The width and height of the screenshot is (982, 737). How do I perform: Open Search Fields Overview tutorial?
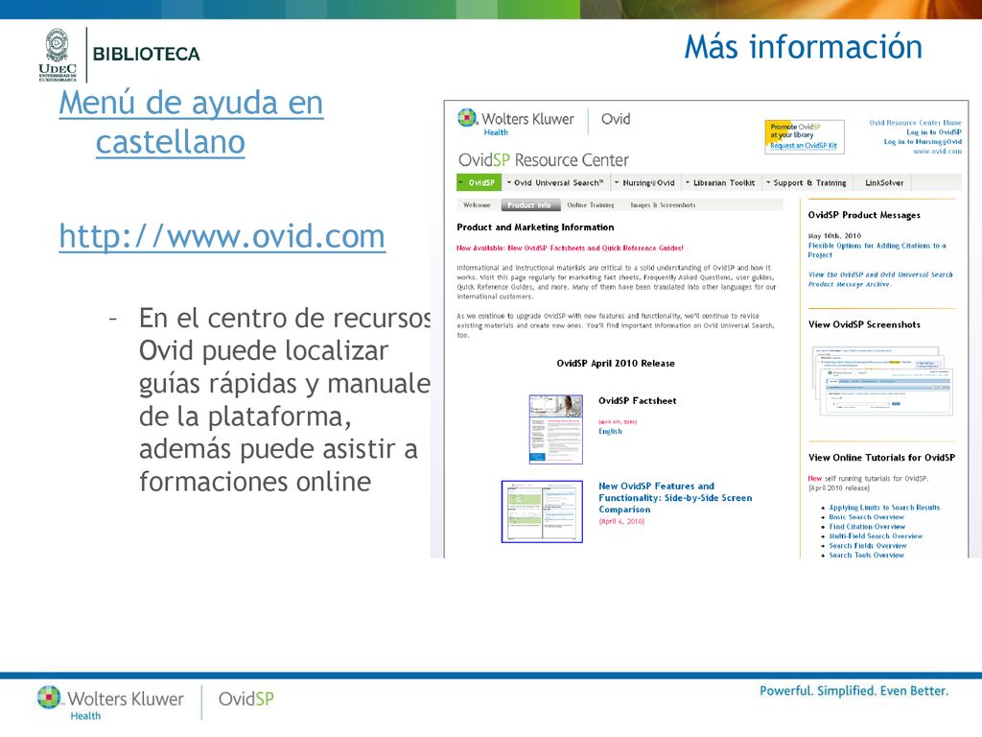pyautogui.click(x=867, y=545)
